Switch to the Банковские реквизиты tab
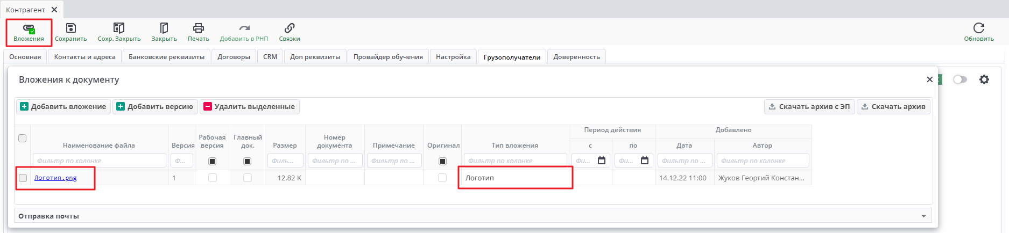1009x233 pixels. pyautogui.click(x=166, y=57)
